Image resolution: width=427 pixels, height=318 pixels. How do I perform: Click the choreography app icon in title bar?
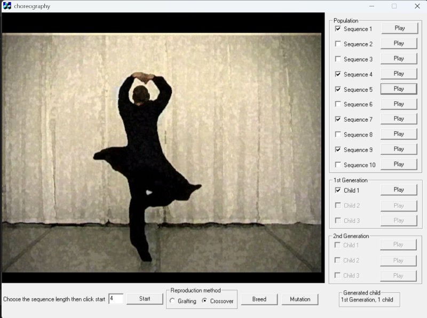coord(7,6)
